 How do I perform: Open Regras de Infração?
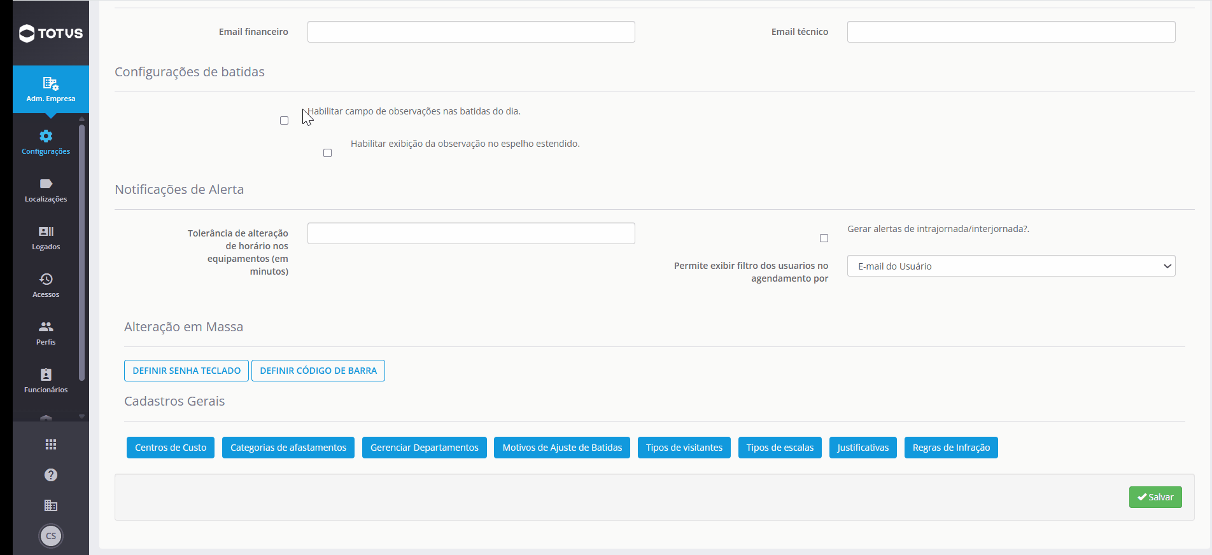click(x=951, y=448)
